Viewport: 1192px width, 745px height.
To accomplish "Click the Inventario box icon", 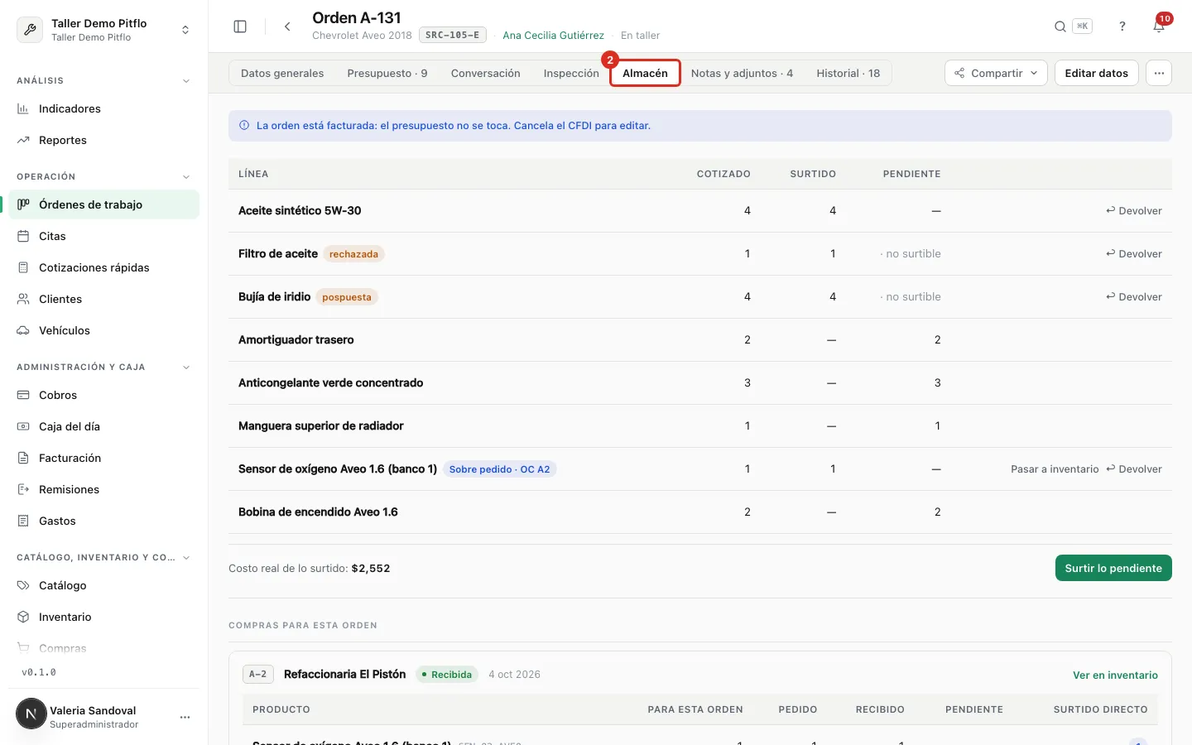I will coord(23,617).
